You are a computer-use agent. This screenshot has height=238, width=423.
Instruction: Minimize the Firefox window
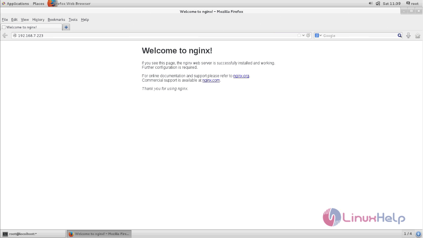pyautogui.click(x=404, y=11)
